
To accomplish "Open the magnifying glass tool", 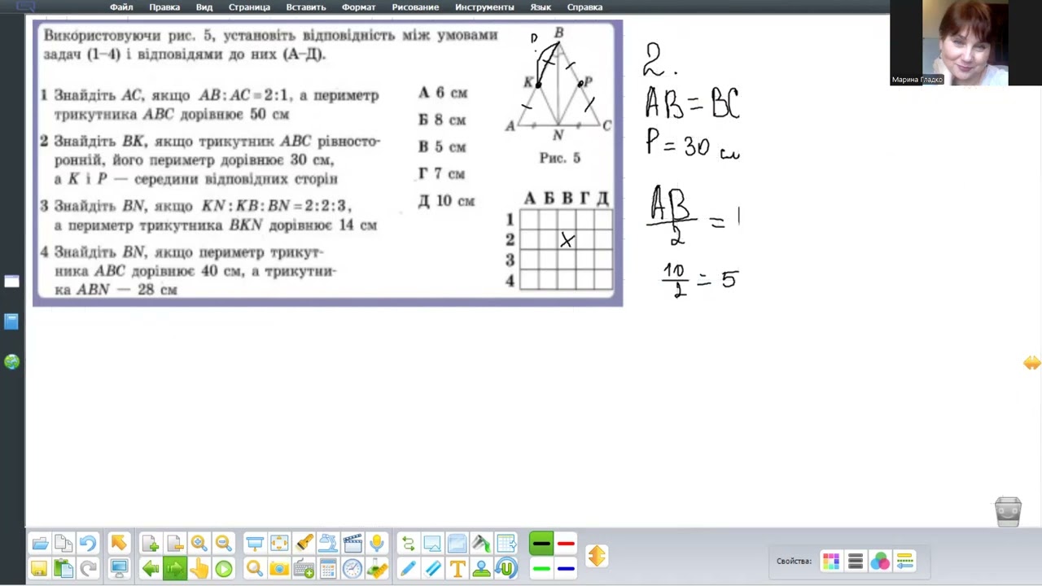I will pyautogui.click(x=254, y=569).
